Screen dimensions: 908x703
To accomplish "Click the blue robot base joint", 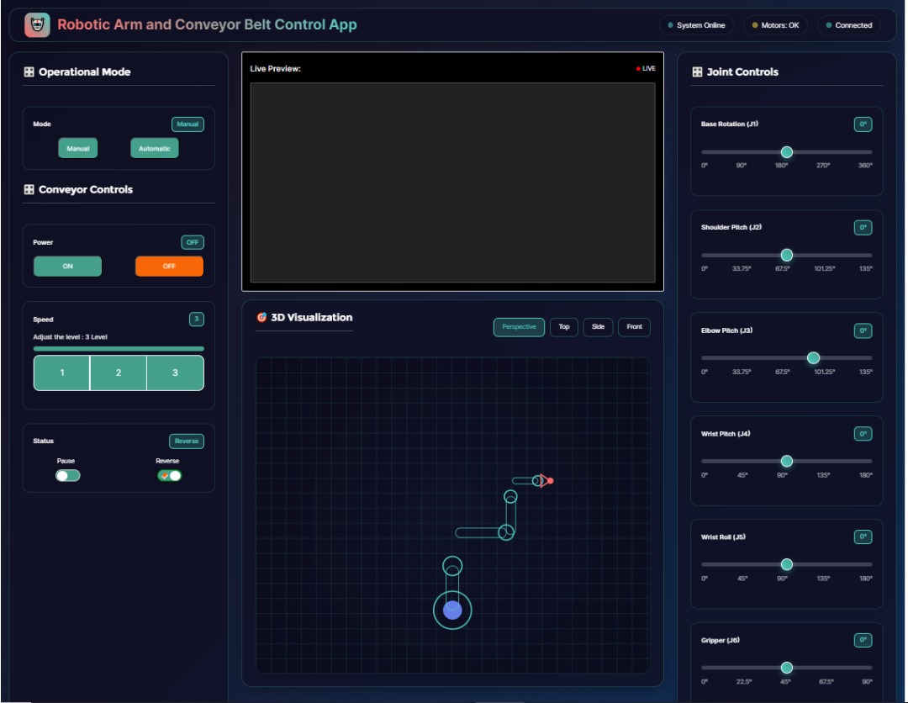I will tap(452, 610).
